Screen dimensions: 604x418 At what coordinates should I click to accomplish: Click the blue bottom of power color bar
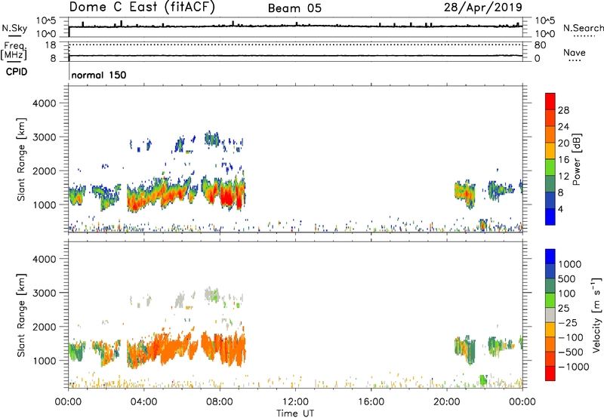click(x=550, y=217)
